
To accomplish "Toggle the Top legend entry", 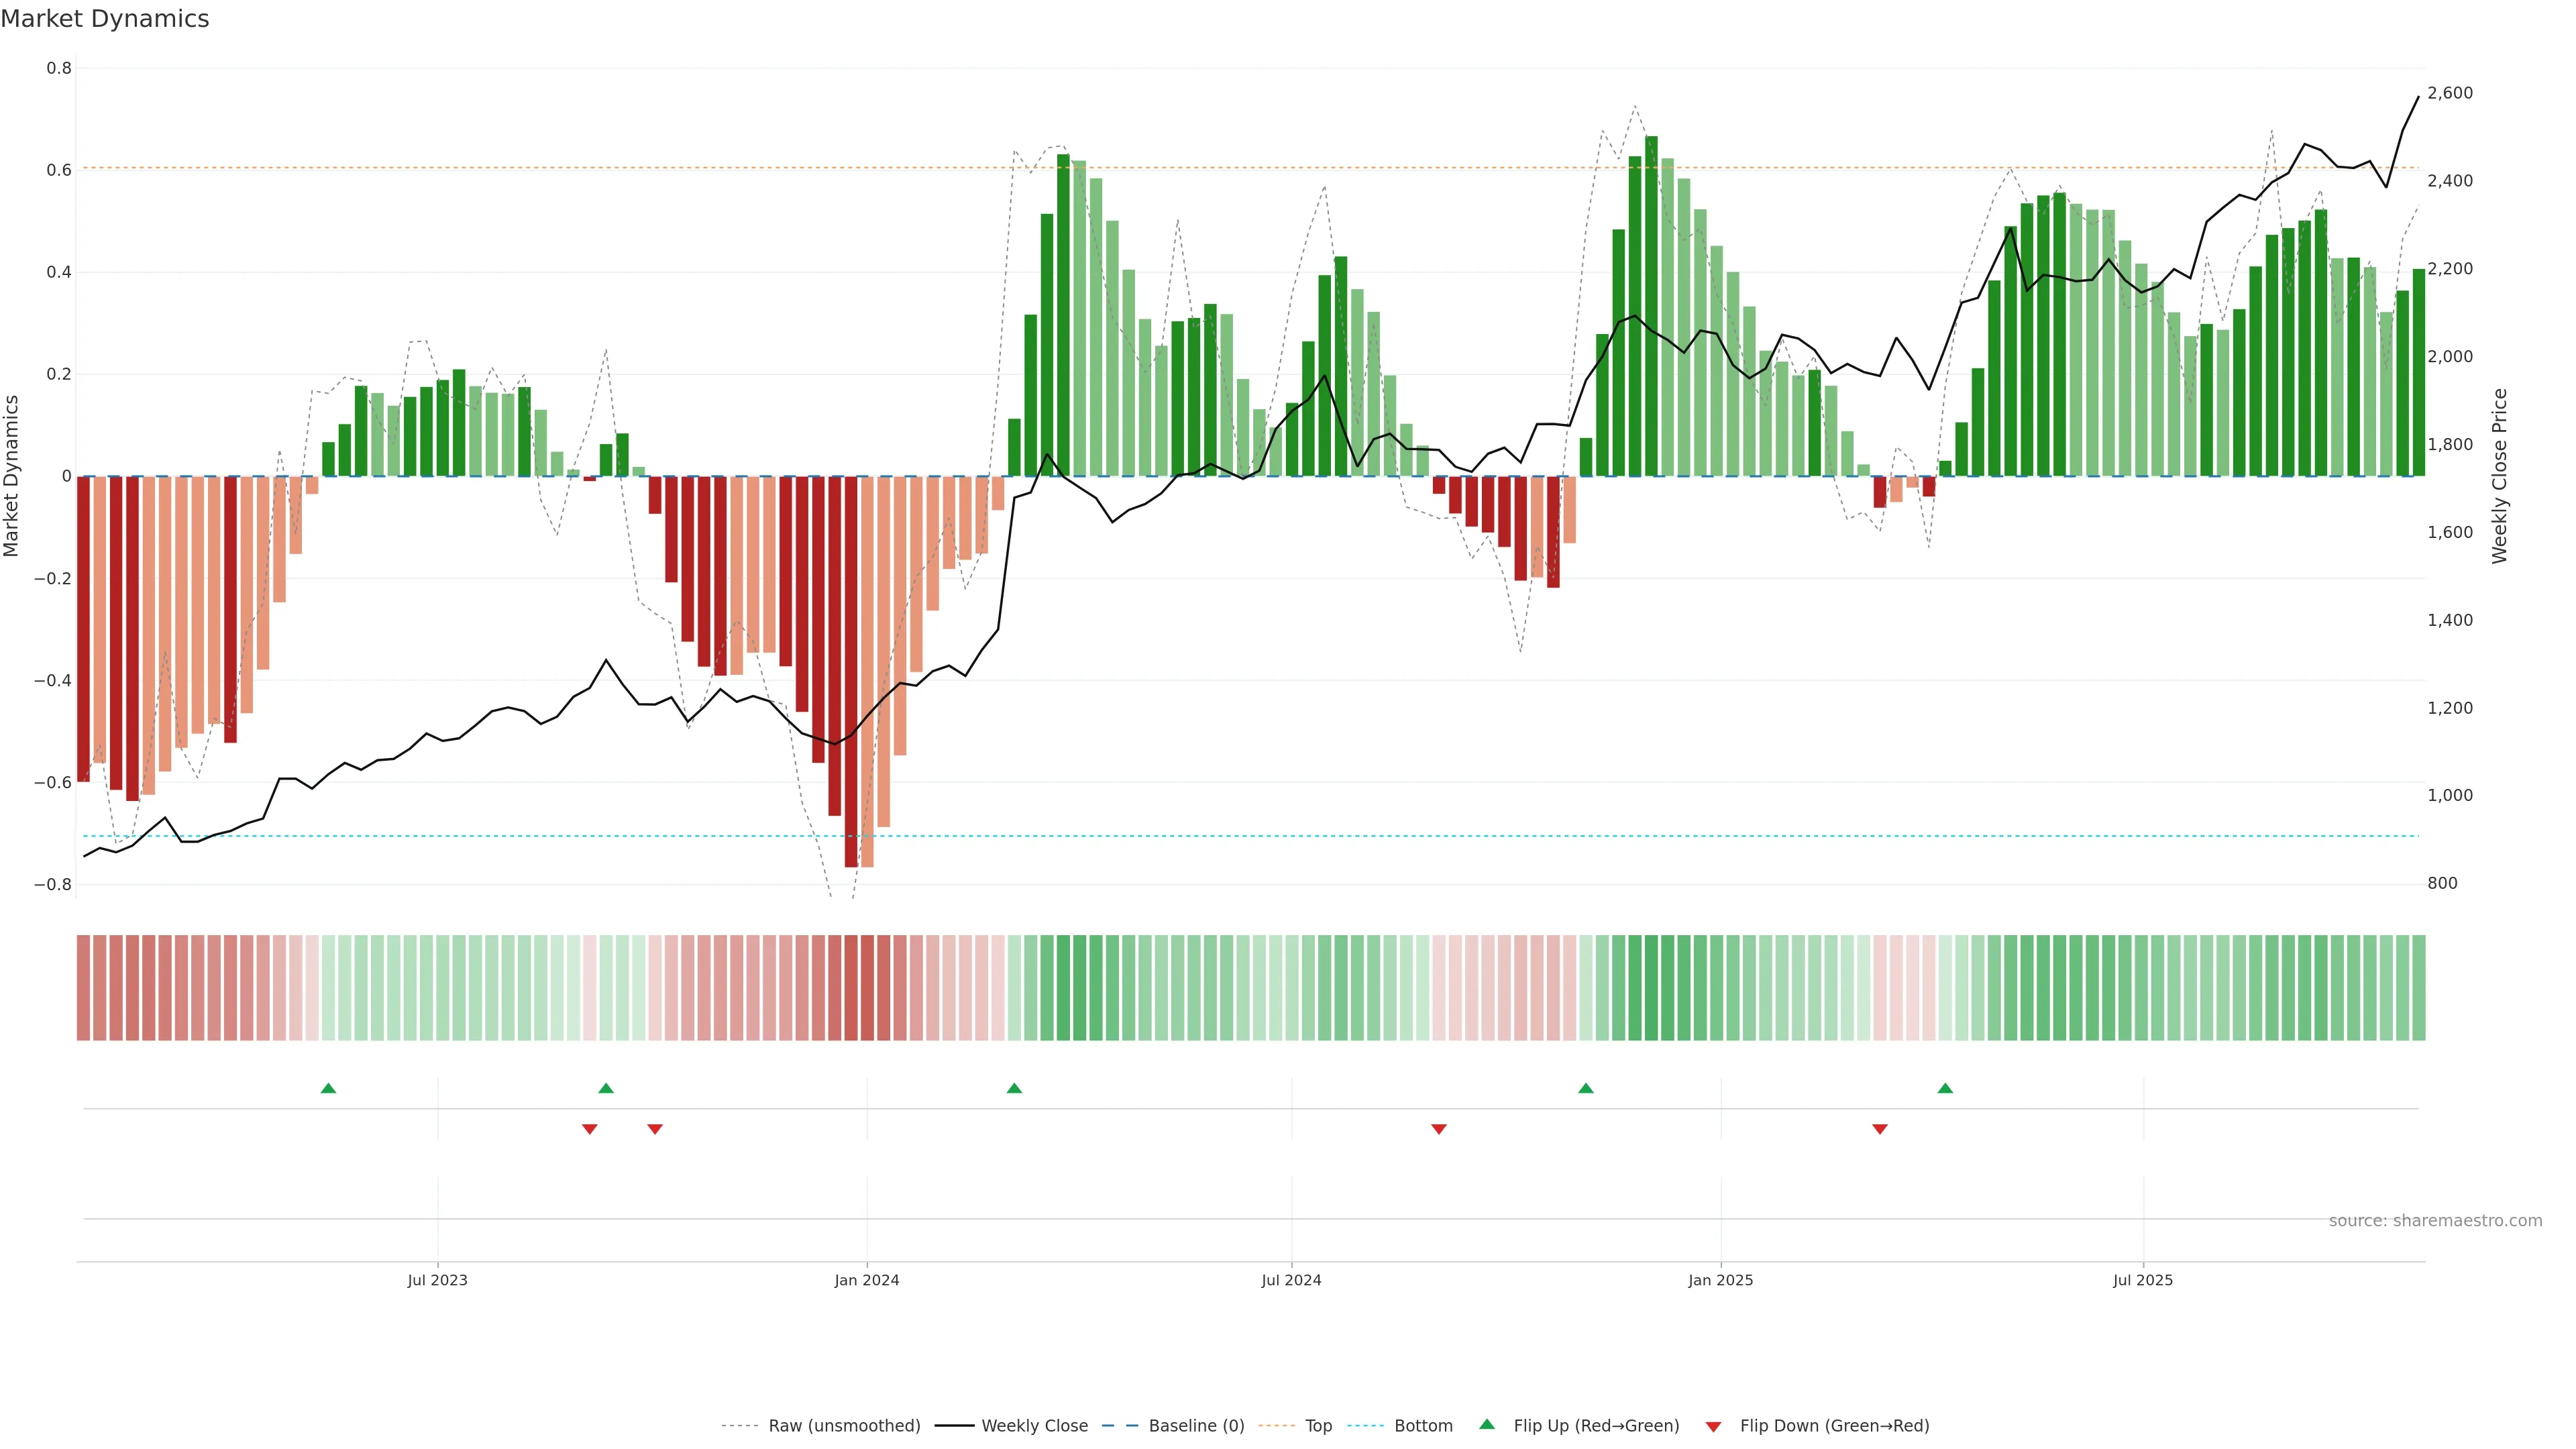I will coord(1318,1426).
